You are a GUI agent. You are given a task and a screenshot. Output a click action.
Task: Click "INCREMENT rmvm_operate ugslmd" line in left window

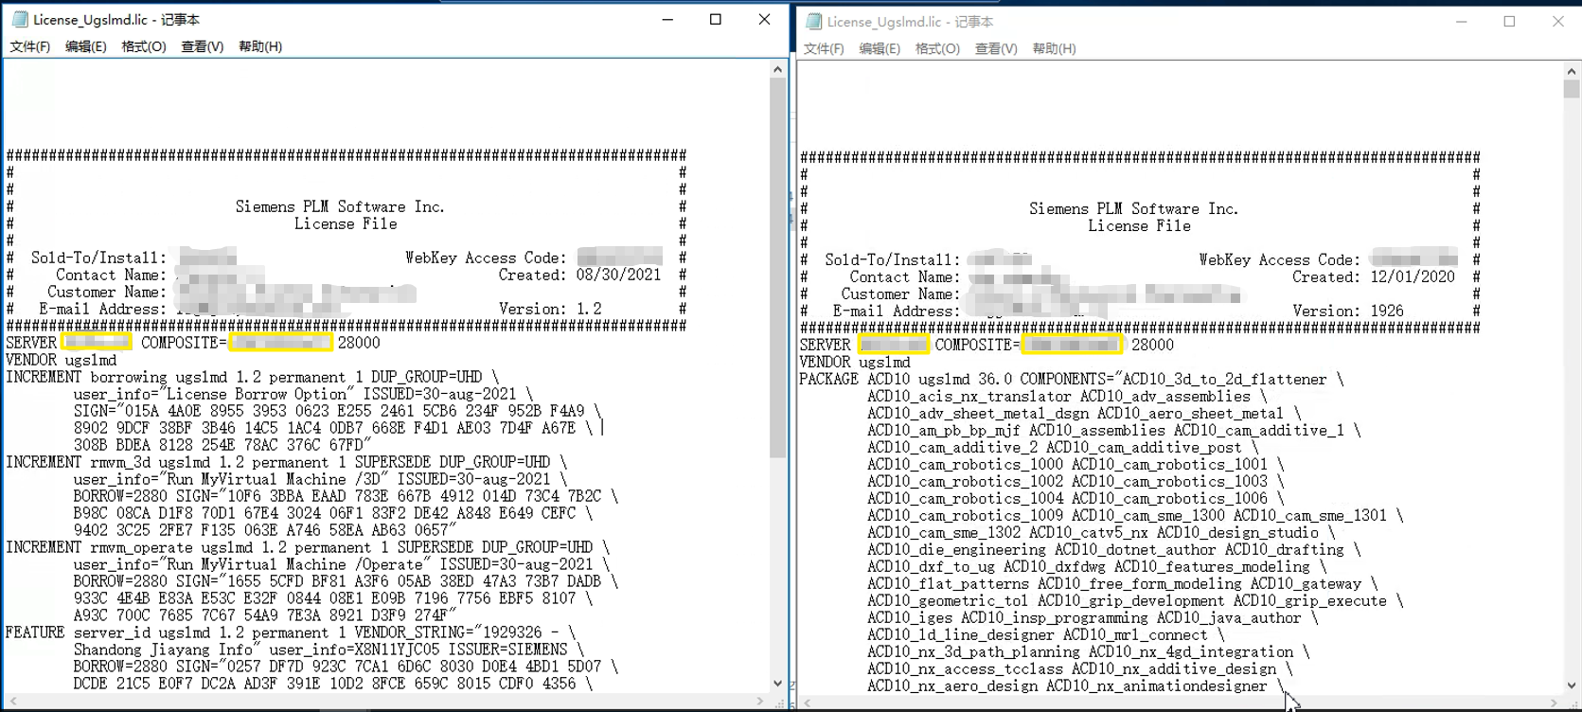click(x=309, y=547)
